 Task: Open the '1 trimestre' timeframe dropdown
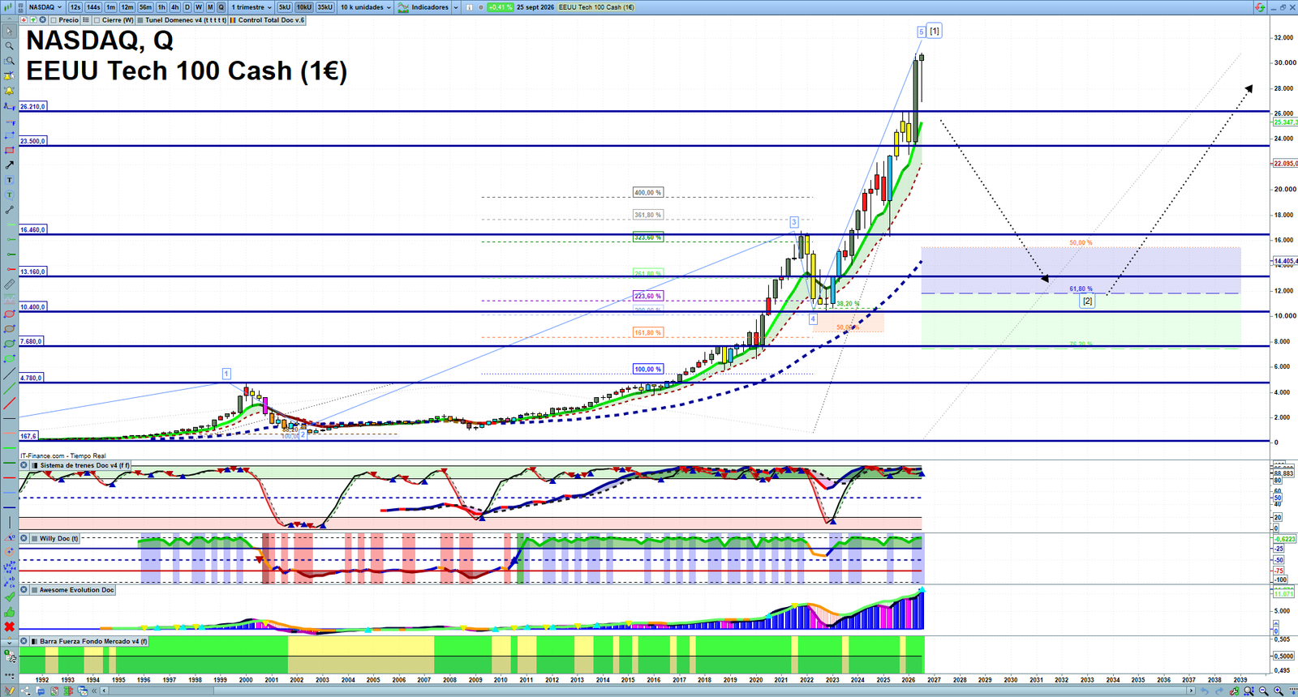251,7
